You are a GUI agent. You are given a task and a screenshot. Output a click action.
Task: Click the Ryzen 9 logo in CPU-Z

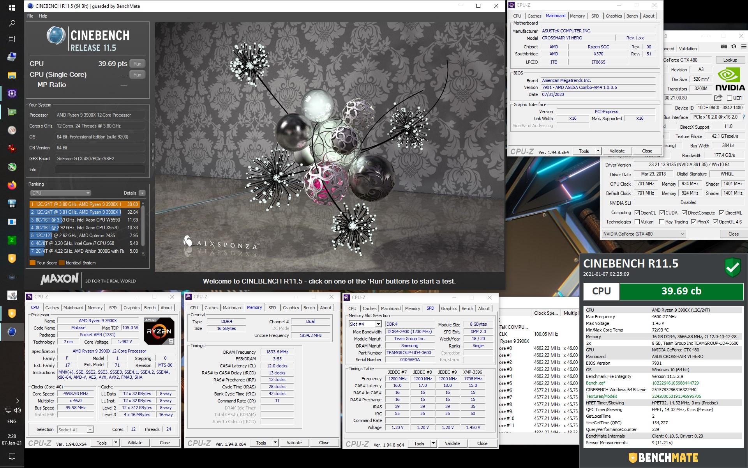click(159, 331)
